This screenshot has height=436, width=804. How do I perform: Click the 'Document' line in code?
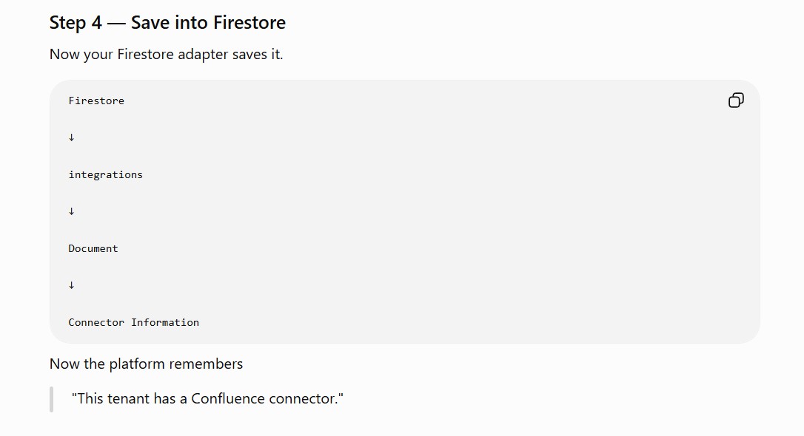click(x=93, y=249)
